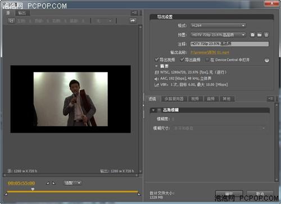Screen dimensions: 281x204
Task: Open the 预置 HDTV 720p dropdown
Action: pos(218,35)
